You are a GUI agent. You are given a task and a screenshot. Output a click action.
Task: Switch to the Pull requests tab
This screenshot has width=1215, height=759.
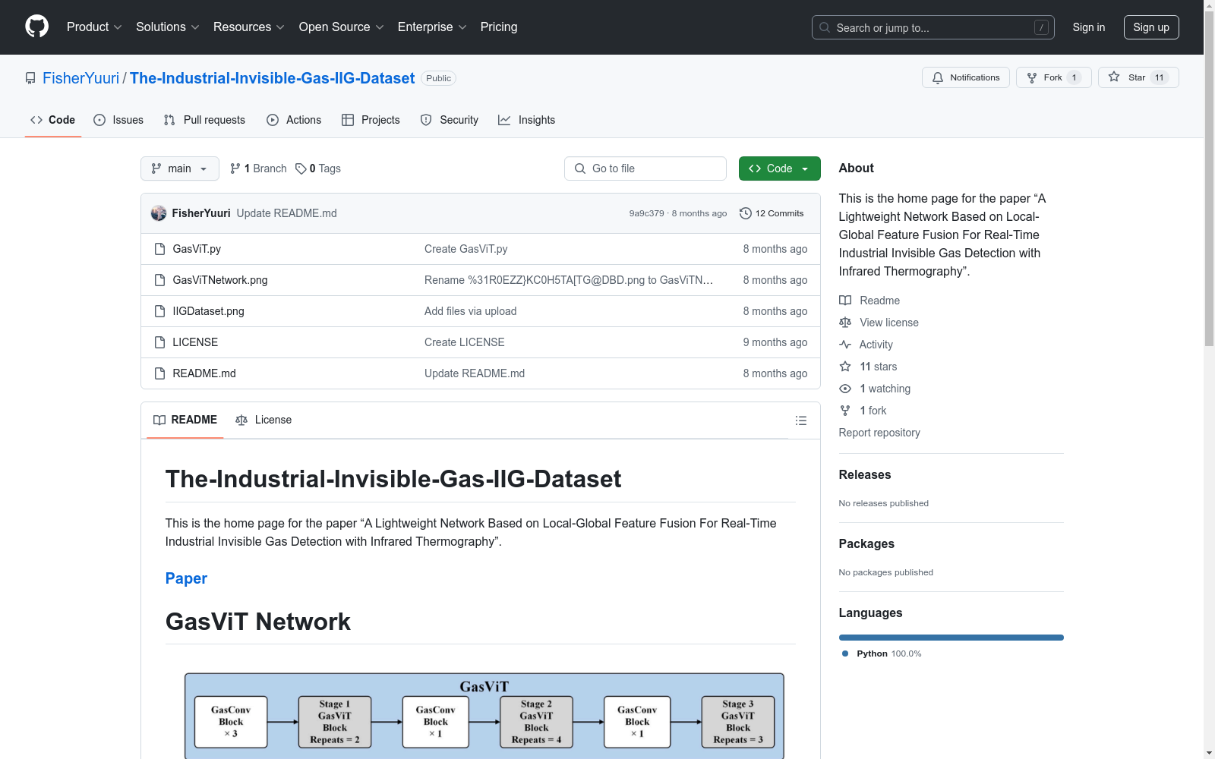[204, 120]
